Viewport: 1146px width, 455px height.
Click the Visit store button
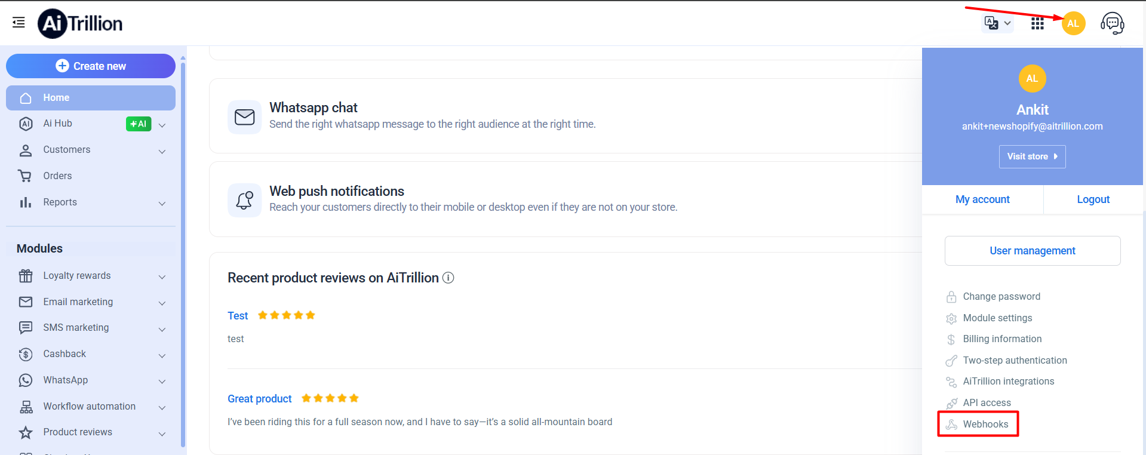[1032, 156]
